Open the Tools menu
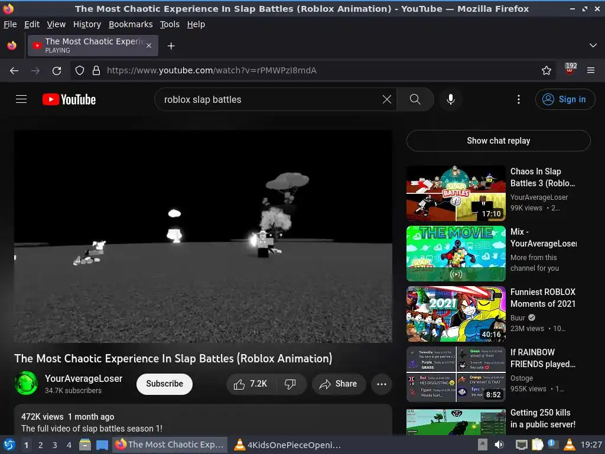This screenshot has width=605, height=454. click(x=170, y=24)
